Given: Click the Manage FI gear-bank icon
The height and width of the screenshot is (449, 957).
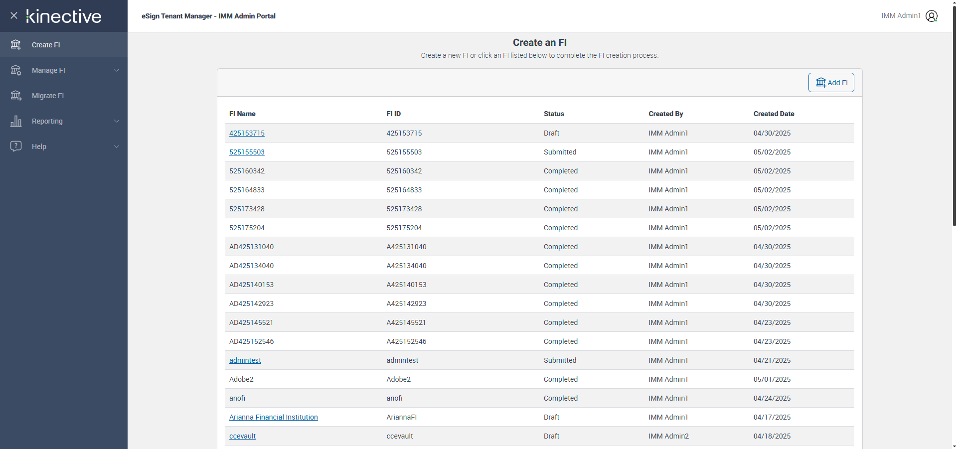Looking at the screenshot, I should tap(16, 70).
